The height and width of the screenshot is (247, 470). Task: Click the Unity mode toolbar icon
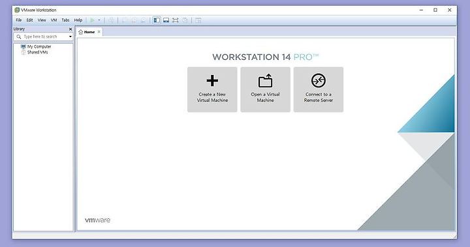[x=185, y=20]
